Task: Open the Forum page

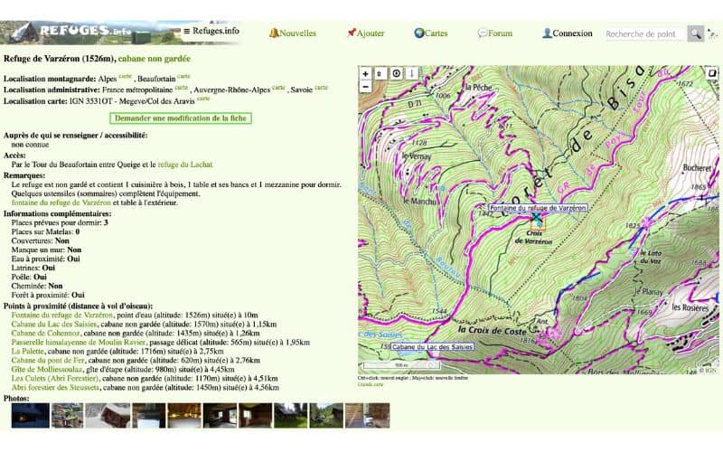Action: (495, 33)
